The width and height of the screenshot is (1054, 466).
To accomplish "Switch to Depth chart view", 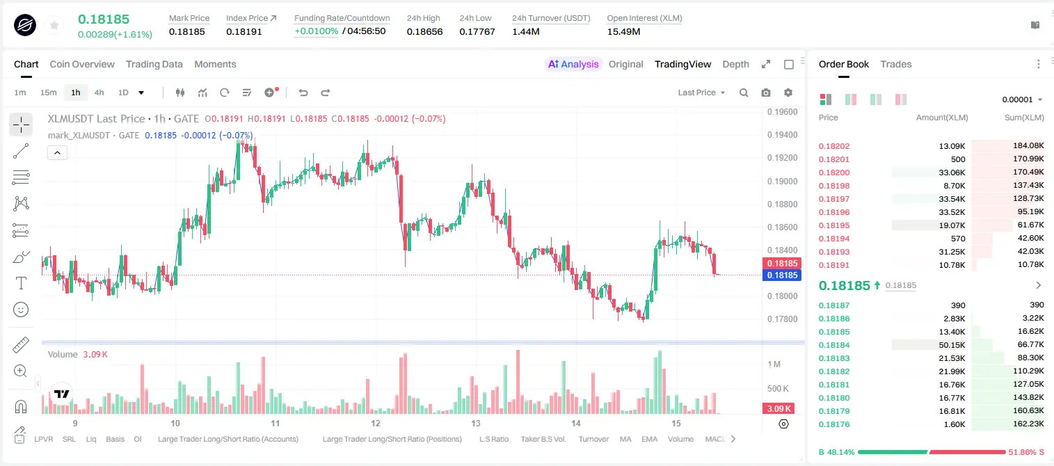I will pos(735,64).
